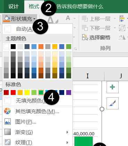The width and height of the screenshot is (128, 146).
Task: Click the 其他填充颜色 color wheel icon
Action: [x=8, y=111]
